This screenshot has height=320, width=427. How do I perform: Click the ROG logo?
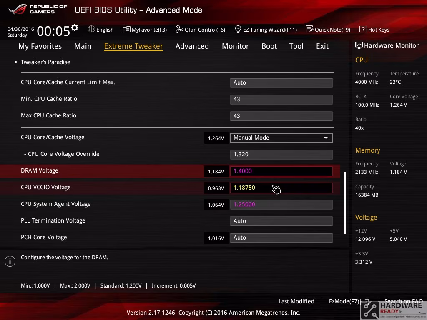(17, 9)
